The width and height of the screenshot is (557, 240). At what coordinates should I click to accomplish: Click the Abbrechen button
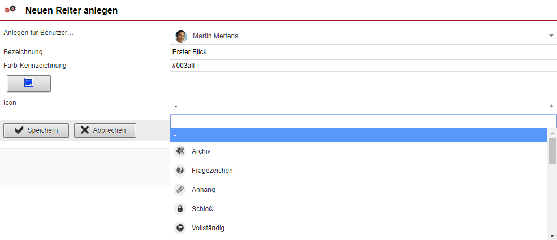click(105, 130)
